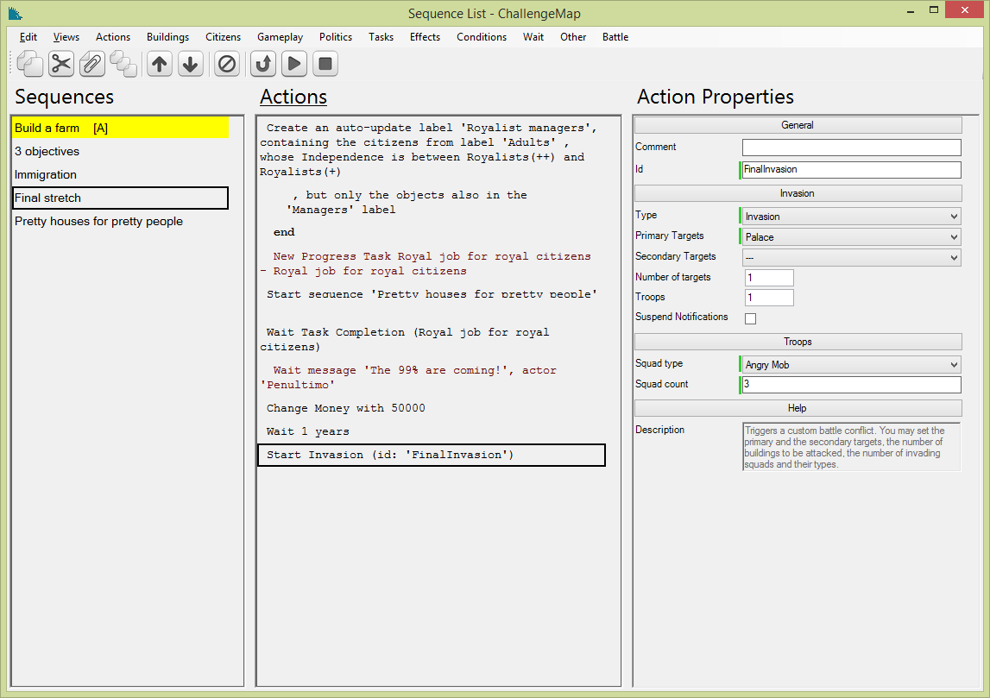Click the Troops section header button

pos(798,342)
